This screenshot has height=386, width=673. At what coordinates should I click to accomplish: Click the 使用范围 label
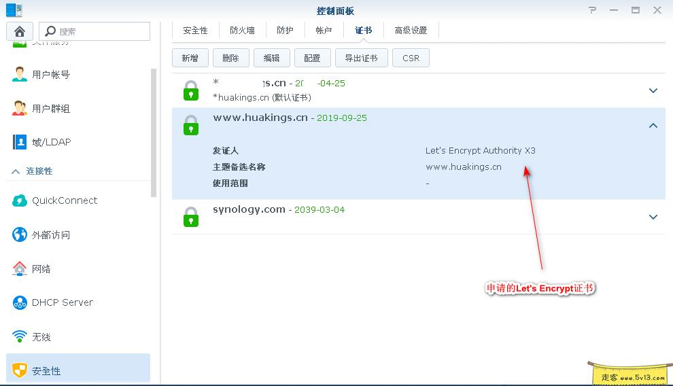(230, 183)
